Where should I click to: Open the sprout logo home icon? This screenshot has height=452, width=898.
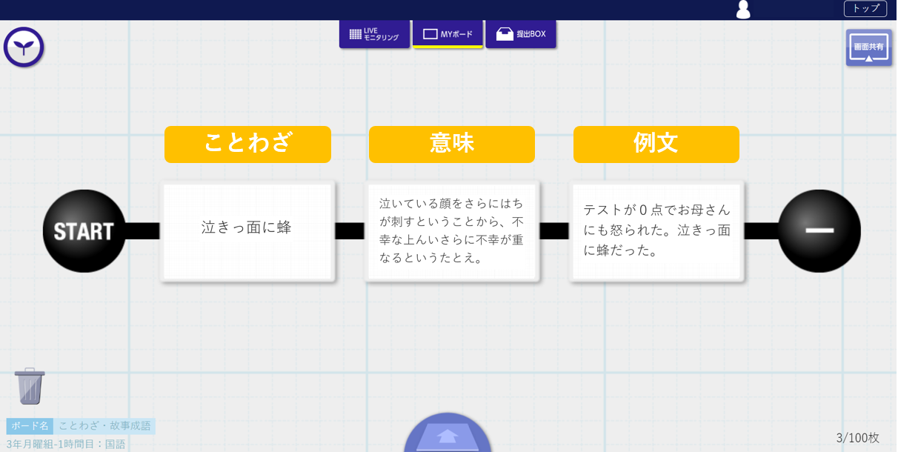coord(24,47)
